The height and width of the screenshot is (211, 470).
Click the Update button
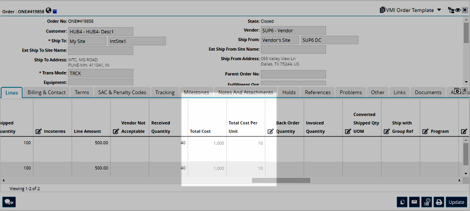click(x=457, y=202)
